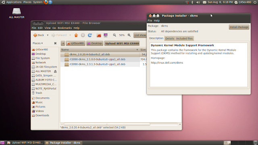Zoom out with the magnifier minus icon
Viewport: 258px width, 145px height.
tap(114, 35)
